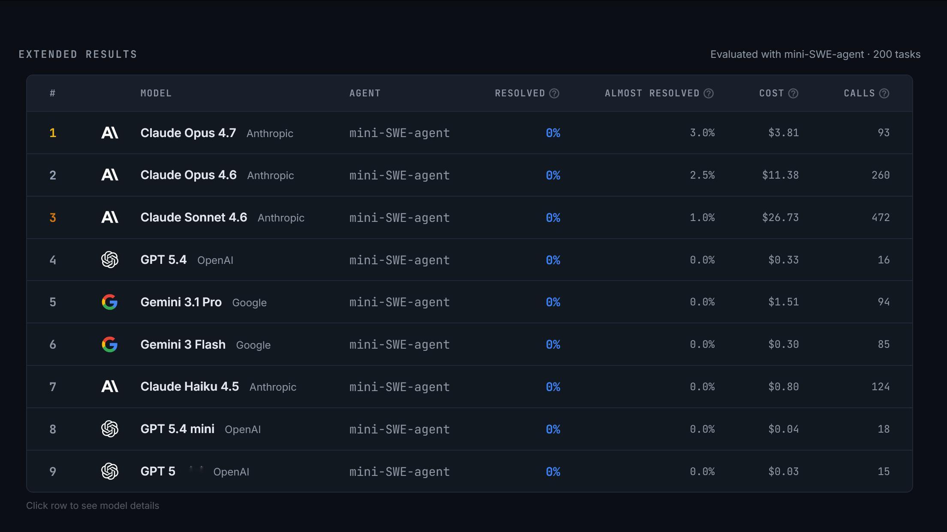Select the Claude Haiku 4.5 model name
The image size is (947, 532).
point(190,387)
